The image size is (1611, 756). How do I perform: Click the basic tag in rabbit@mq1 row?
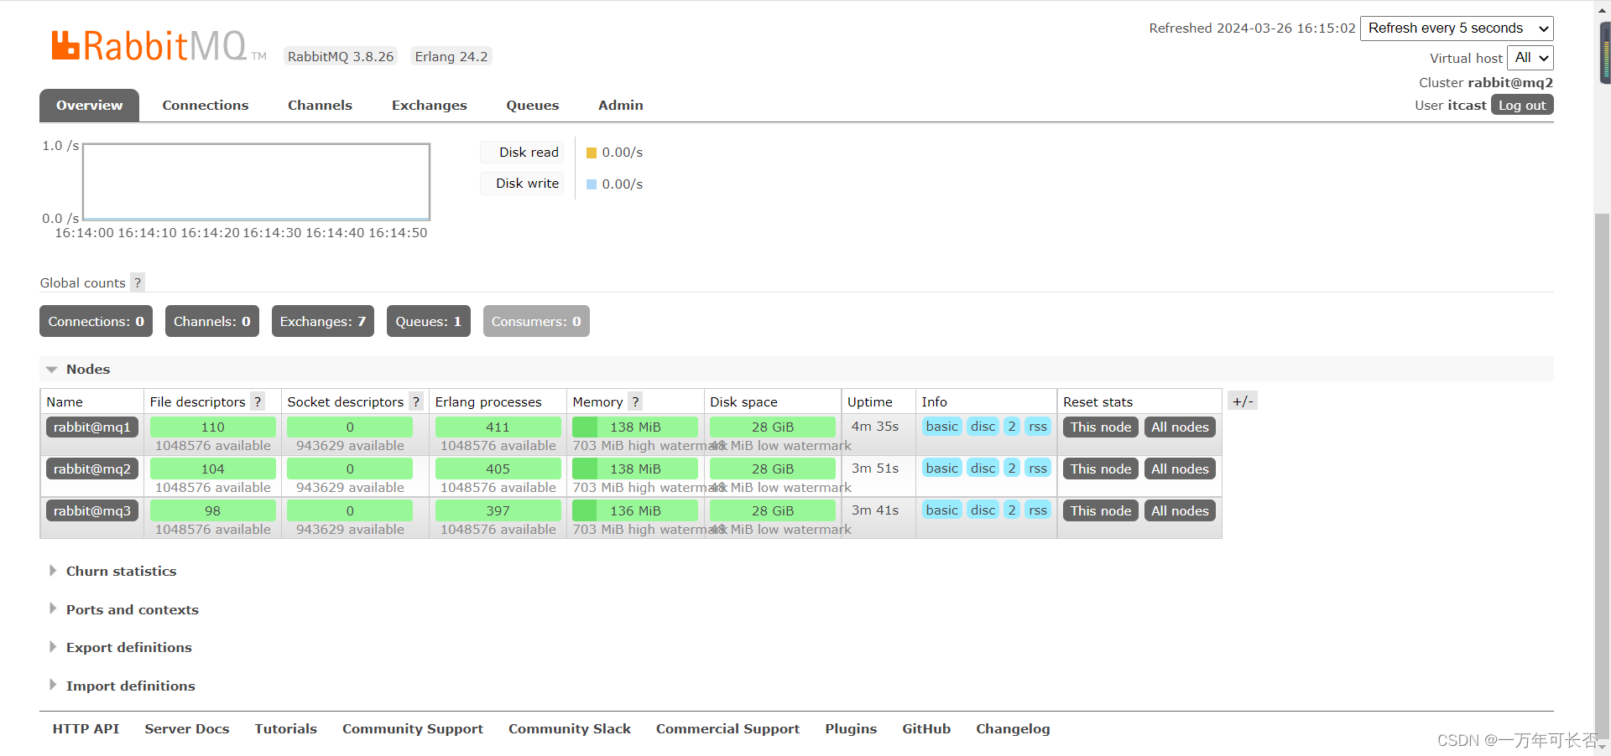coord(941,426)
